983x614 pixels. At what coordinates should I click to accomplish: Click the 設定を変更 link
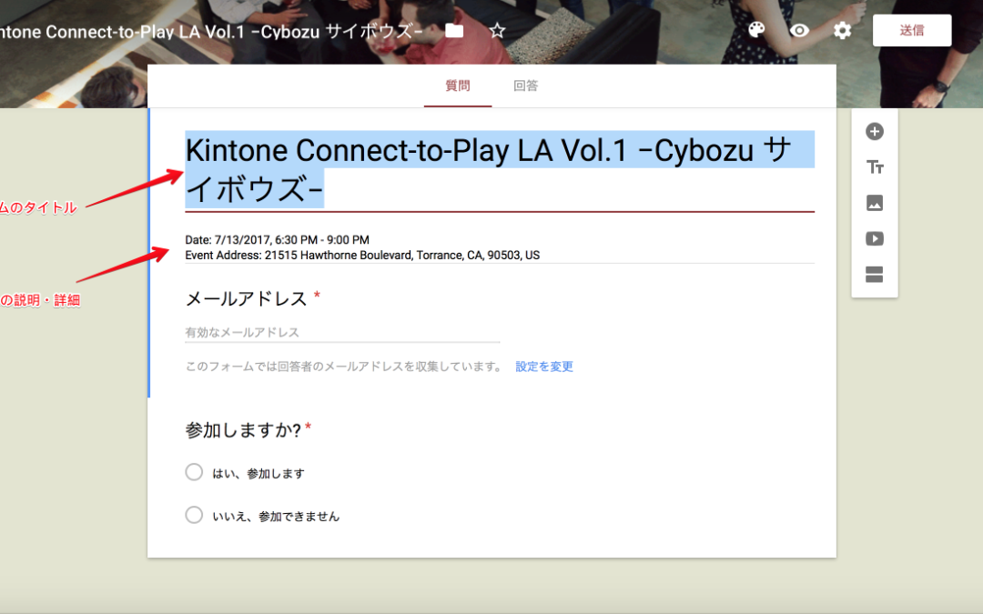click(544, 367)
